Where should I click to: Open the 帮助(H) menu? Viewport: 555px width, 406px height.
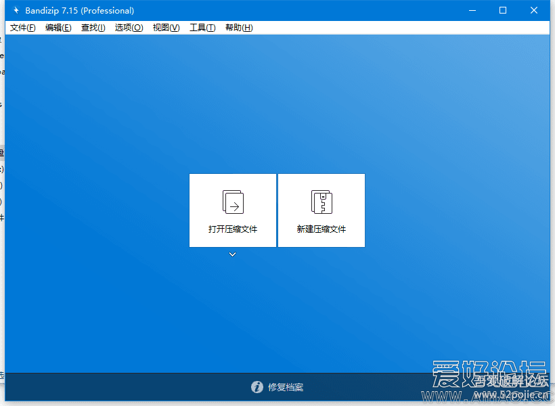tap(238, 28)
